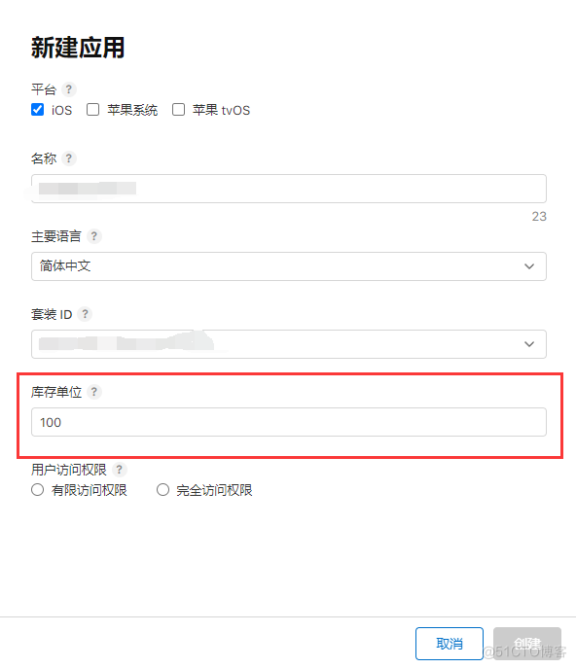This screenshot has width=576, height=668.
Task: Open help icon next to 用户访问权限
Action: pos(119,470)
